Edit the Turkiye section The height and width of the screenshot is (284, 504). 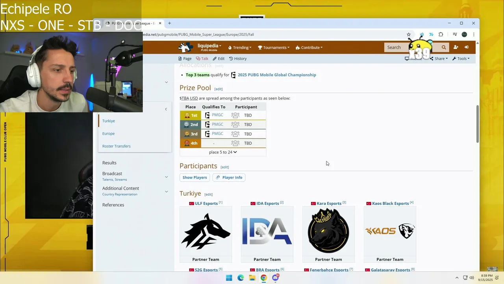pyautogui.click(x=208, y=194)
